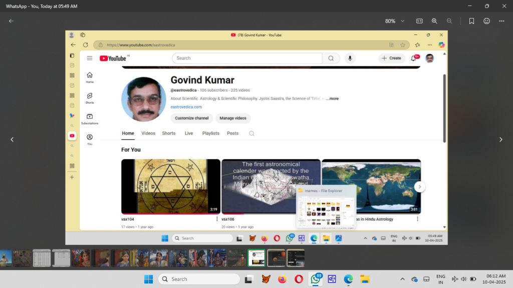The height and width of the screenshot is (288, 513).
Task: React with the emoji smiley icon
Action: click(487, 21)
